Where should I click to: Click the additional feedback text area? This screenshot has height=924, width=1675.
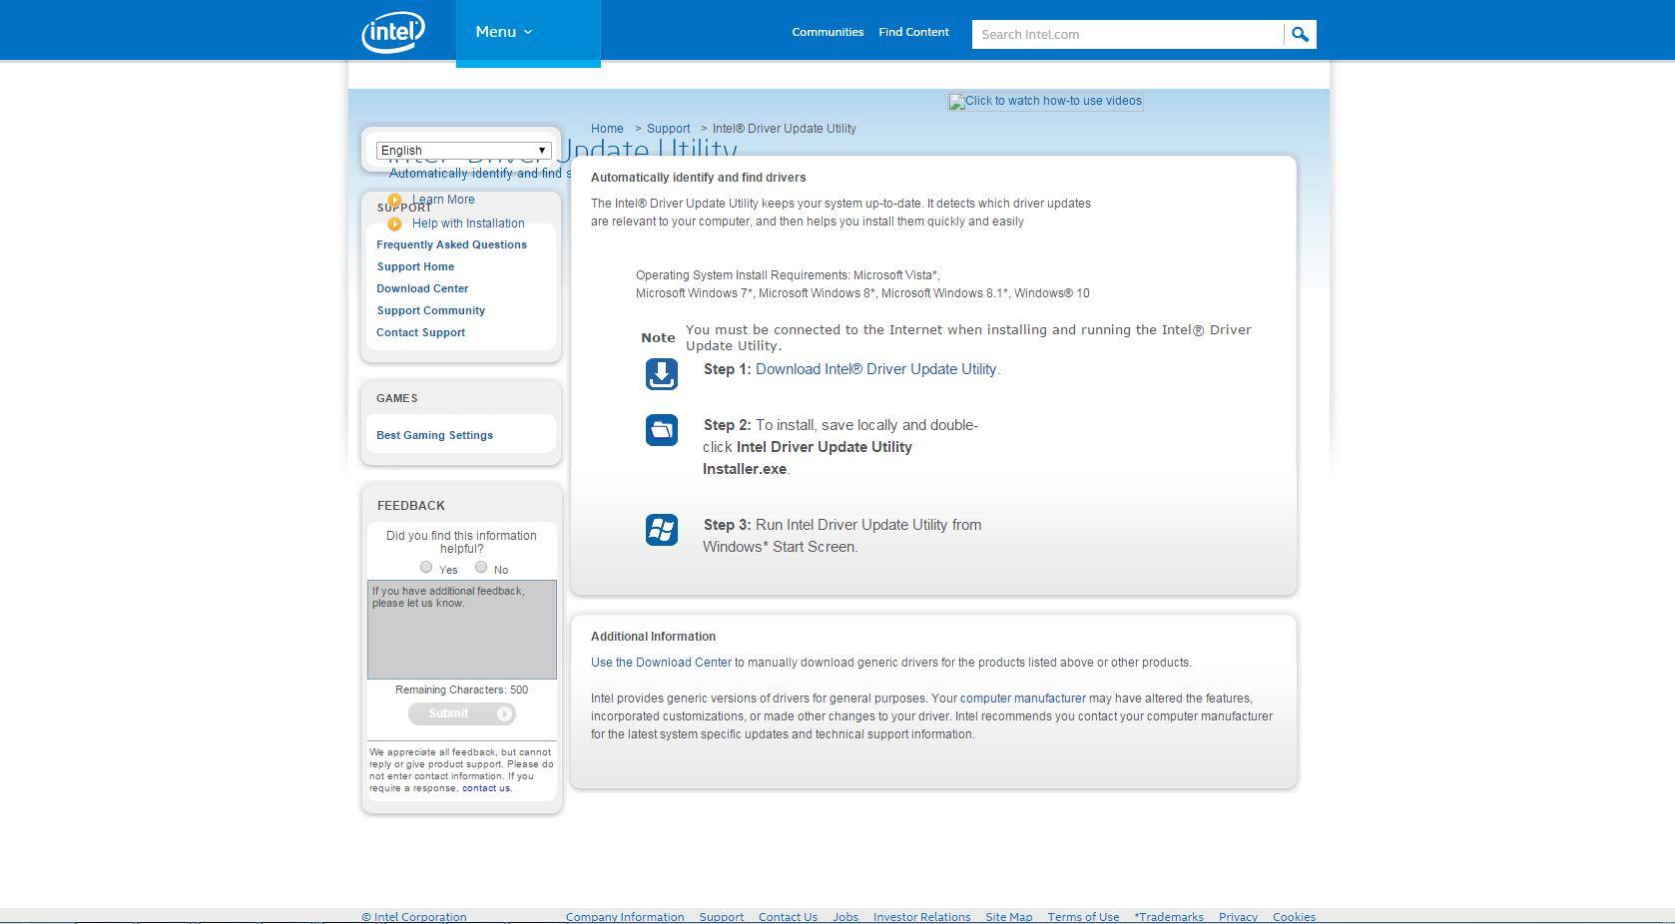click(462, 630)
